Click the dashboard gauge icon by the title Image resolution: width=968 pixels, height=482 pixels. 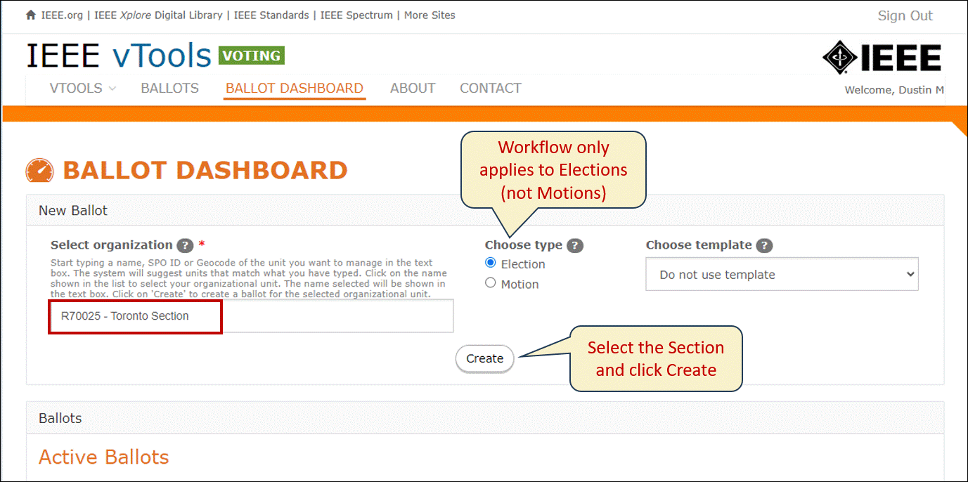click(40, 171)
